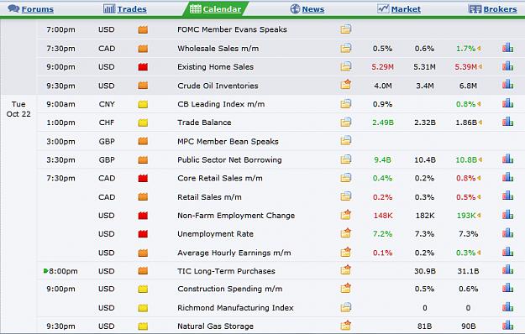This screenshot has height=334, width=525.
Task: Select the Calendar tab
Action: pos(215,9)
